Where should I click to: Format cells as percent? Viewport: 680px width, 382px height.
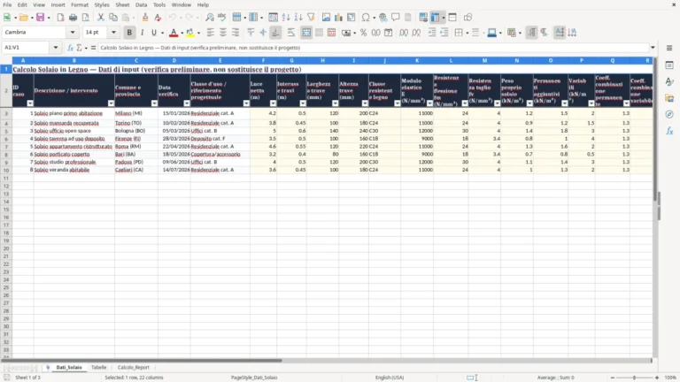(363, 33)
